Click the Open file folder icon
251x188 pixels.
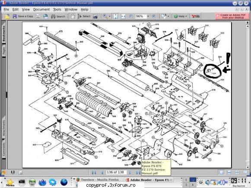(x=7, y=16)
